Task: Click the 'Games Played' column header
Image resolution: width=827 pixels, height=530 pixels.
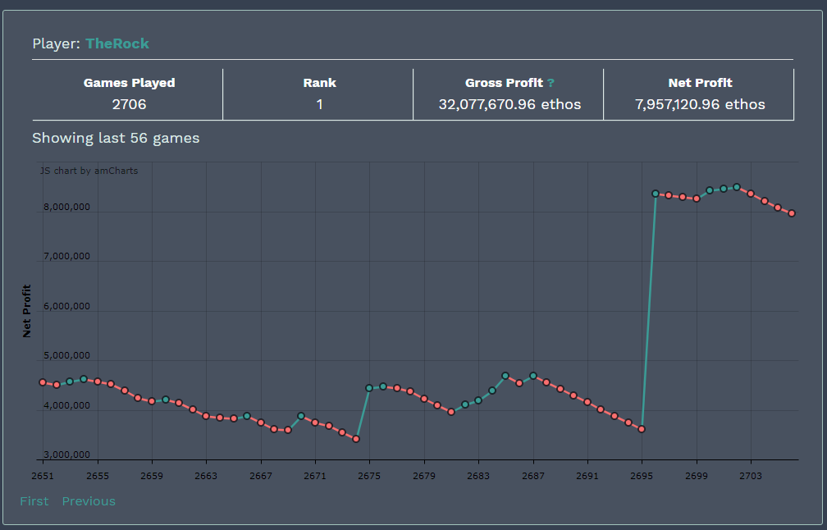Action: click(x=130, y=83)
